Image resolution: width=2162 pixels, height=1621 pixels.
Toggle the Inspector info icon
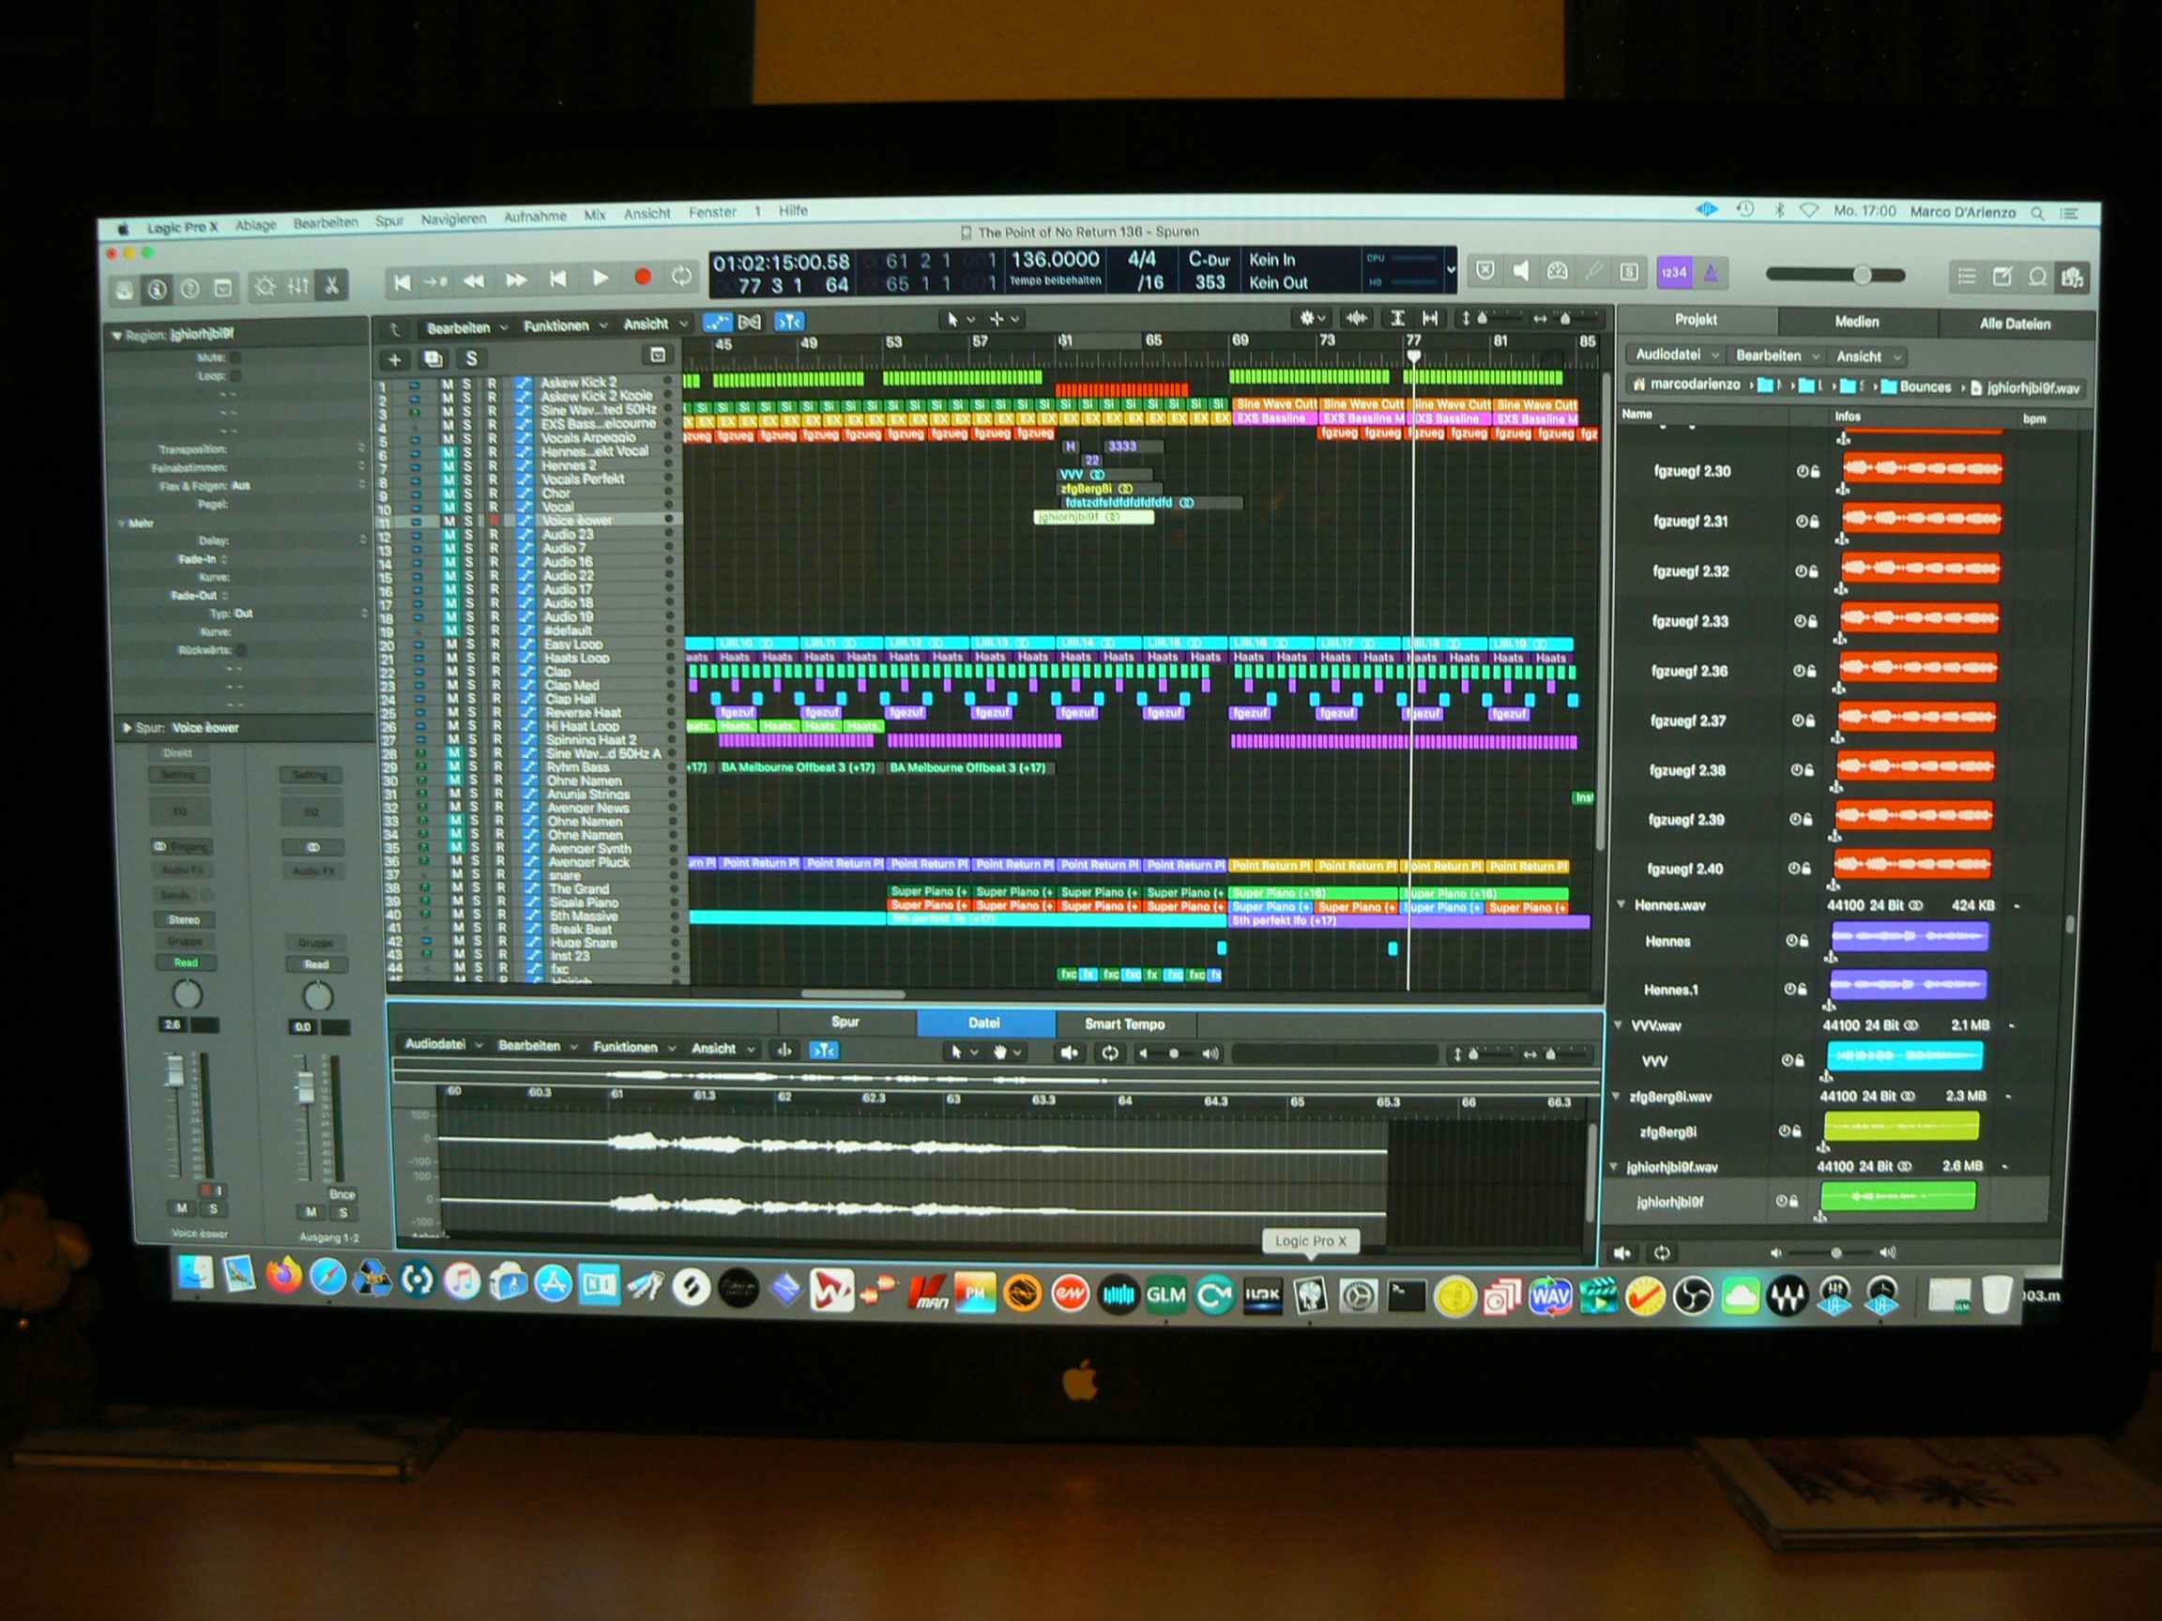pos(158,289)
